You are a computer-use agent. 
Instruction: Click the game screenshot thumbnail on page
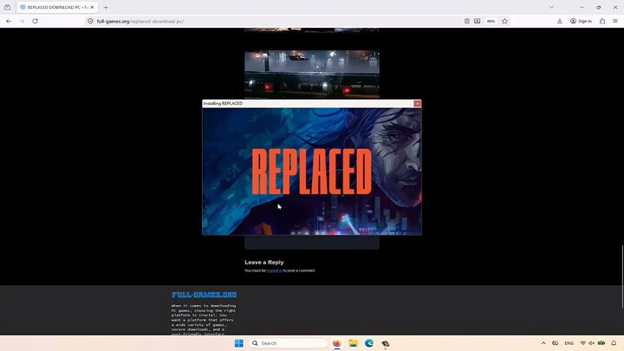tap(311, 74)
